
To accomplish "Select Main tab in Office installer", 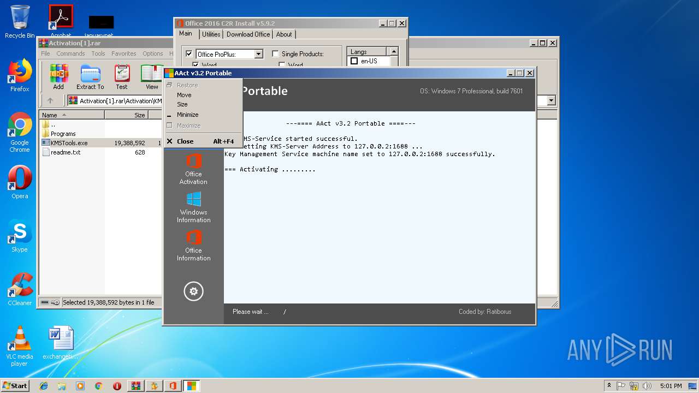I will [186, 34].
